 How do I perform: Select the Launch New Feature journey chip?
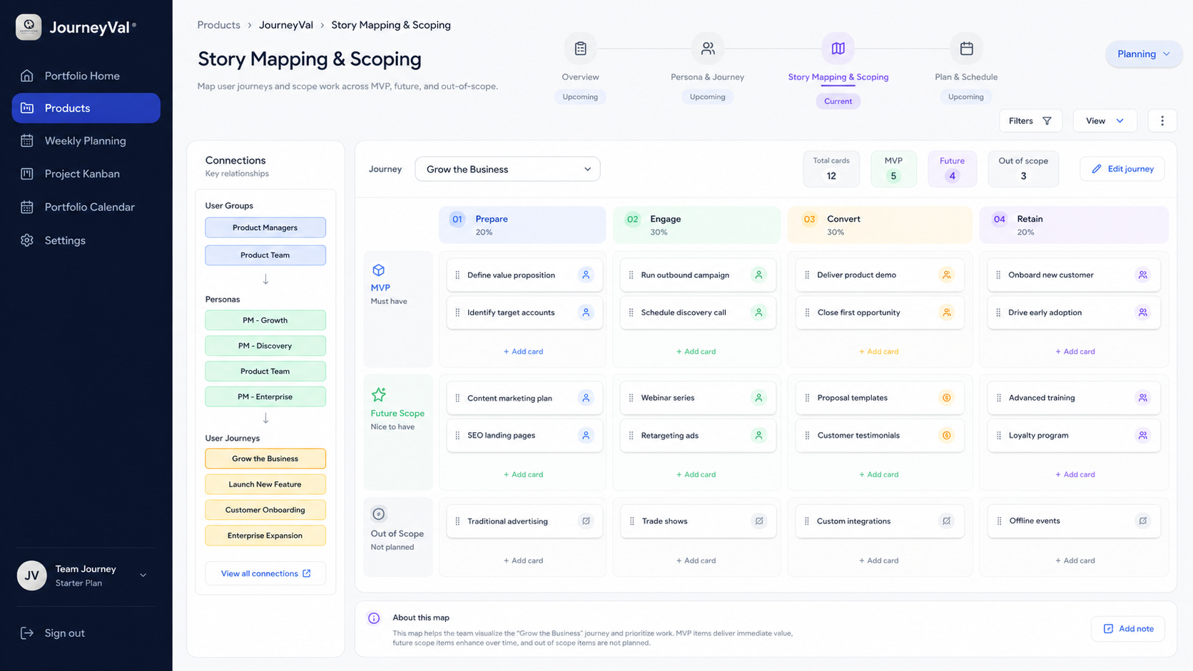pyautogui.click(x=265, y=484)
